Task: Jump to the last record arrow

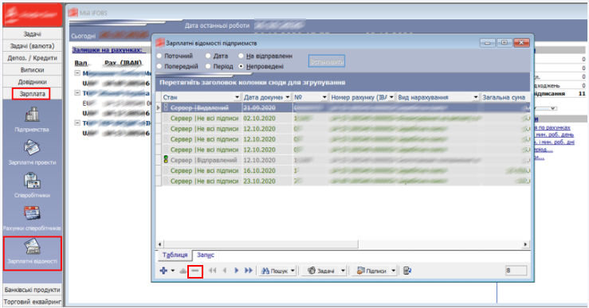Action: pyautogui.click(x=249, y=271)
